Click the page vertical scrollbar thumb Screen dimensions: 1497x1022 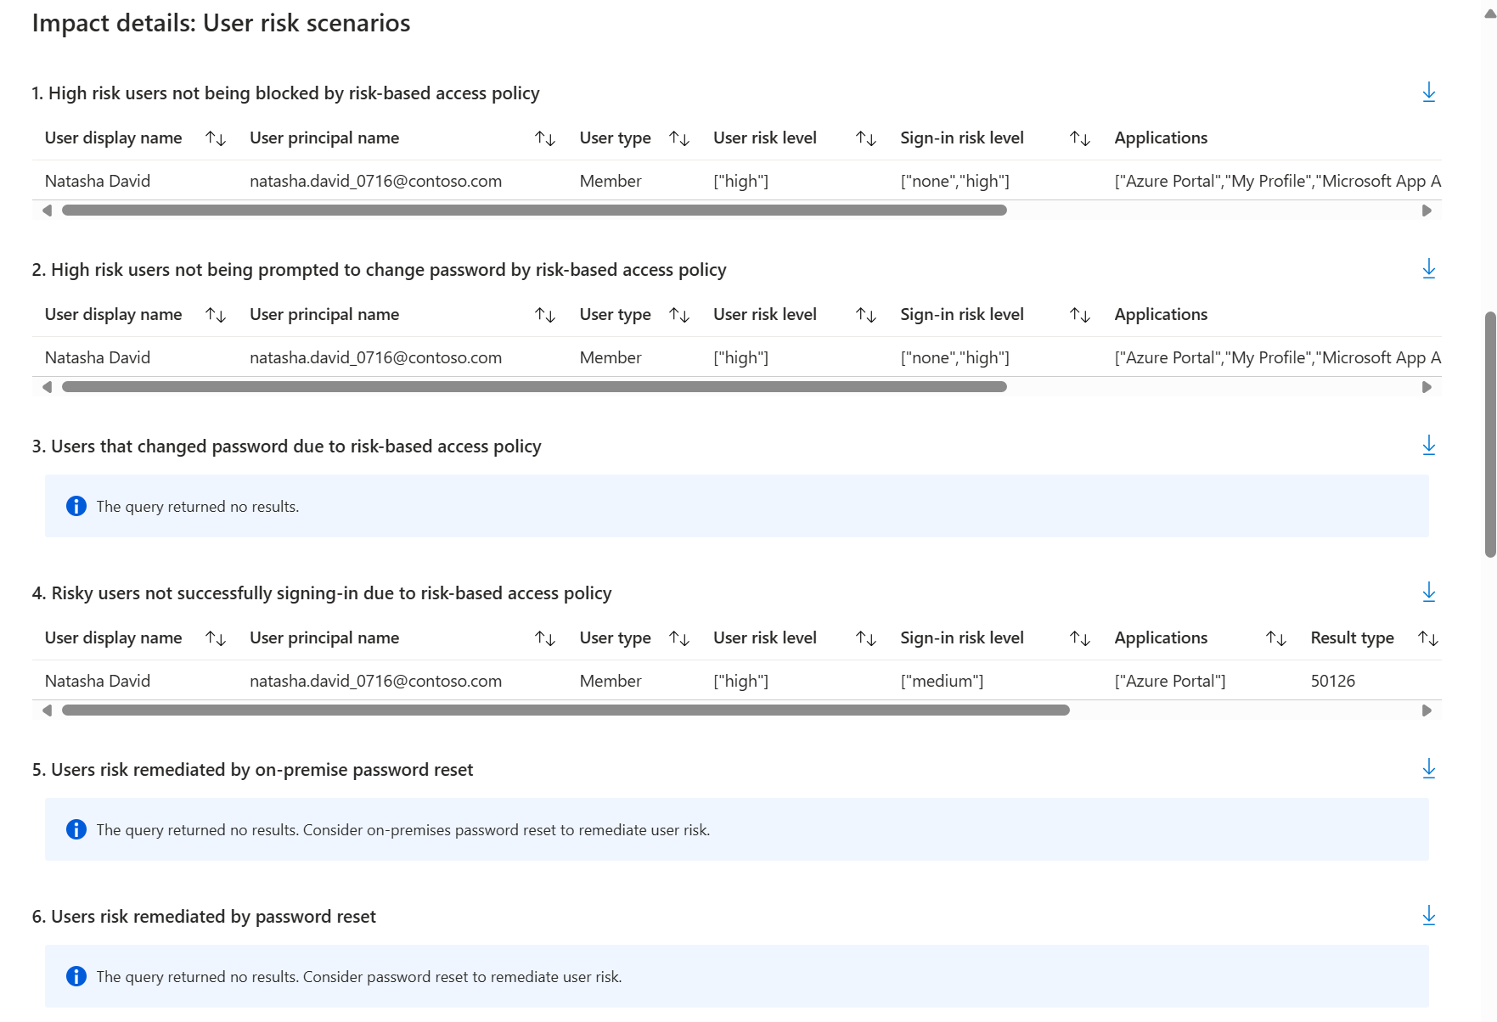coord(1489,435)
